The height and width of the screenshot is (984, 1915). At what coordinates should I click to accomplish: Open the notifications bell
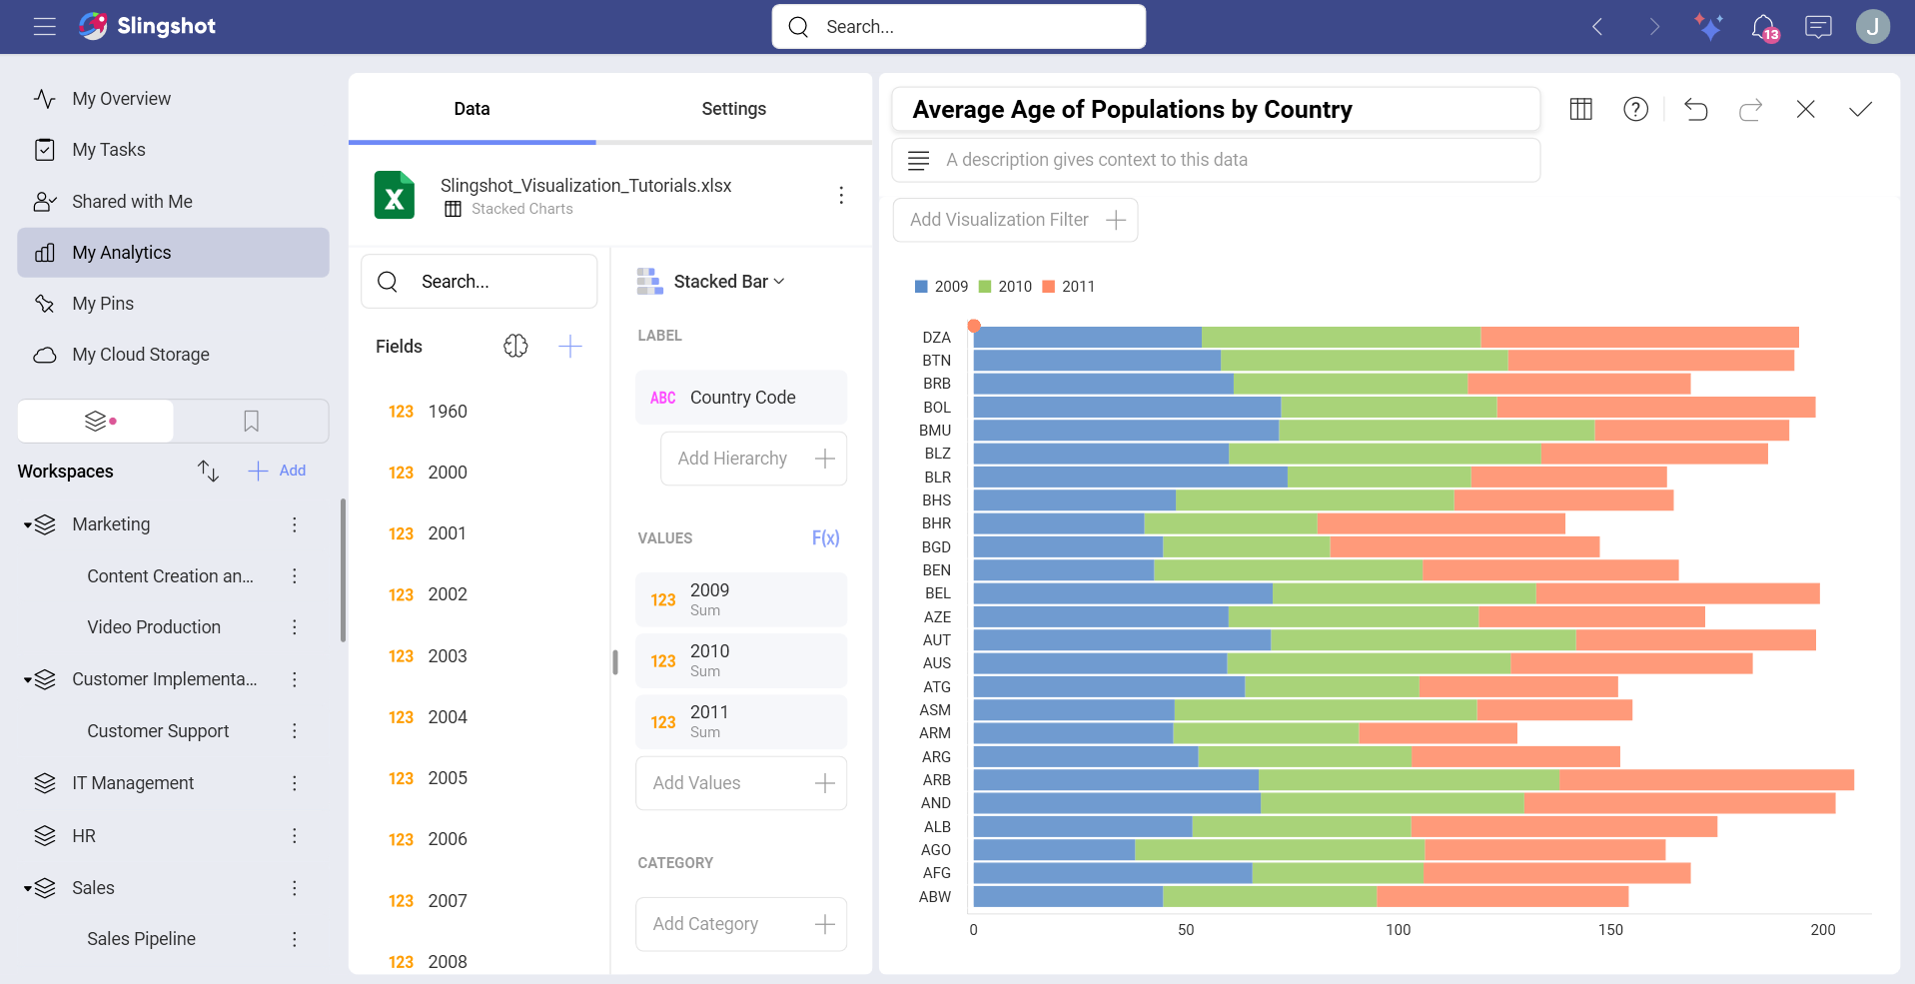pos(1764,27)
